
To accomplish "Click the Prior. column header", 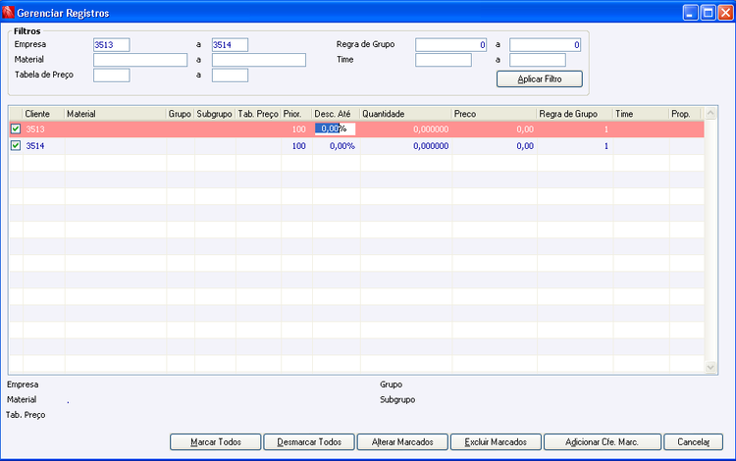I will pyautogui.click(x=296, y=114).
